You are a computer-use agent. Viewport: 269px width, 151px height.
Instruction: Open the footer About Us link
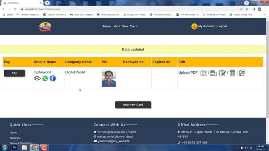pos(15,138)
